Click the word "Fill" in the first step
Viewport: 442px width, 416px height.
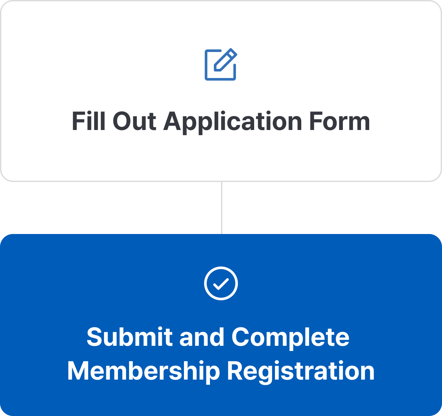[88, 122]
